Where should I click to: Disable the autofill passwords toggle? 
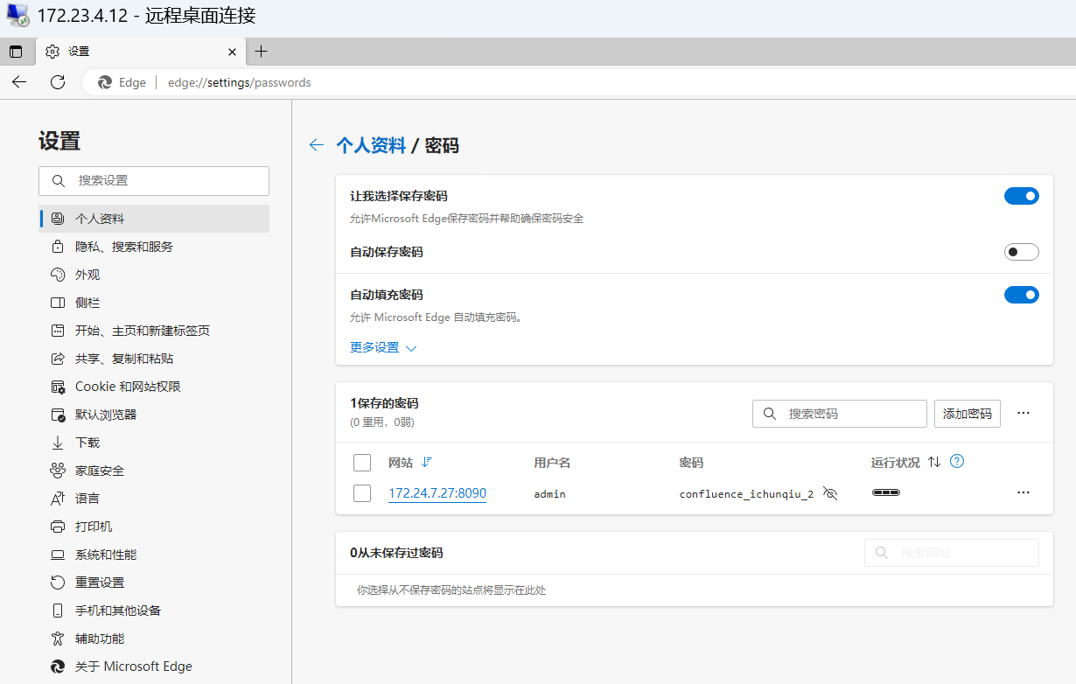pos(1021,295)
